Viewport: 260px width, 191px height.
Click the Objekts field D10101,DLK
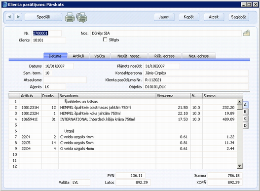point(196,87)
